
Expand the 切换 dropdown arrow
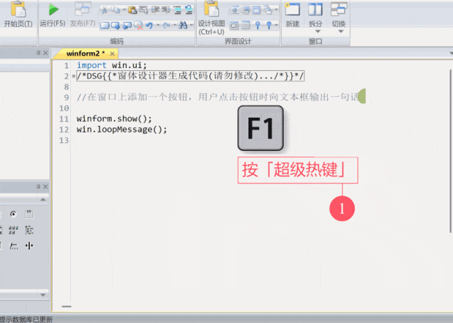[341, 31]
